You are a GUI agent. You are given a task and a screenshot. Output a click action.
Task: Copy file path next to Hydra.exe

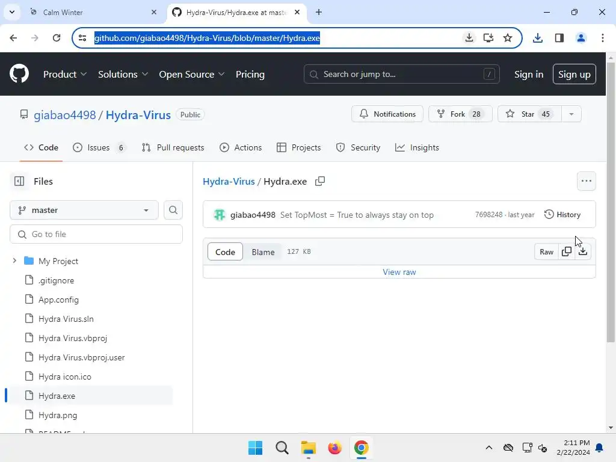[320, 181]
